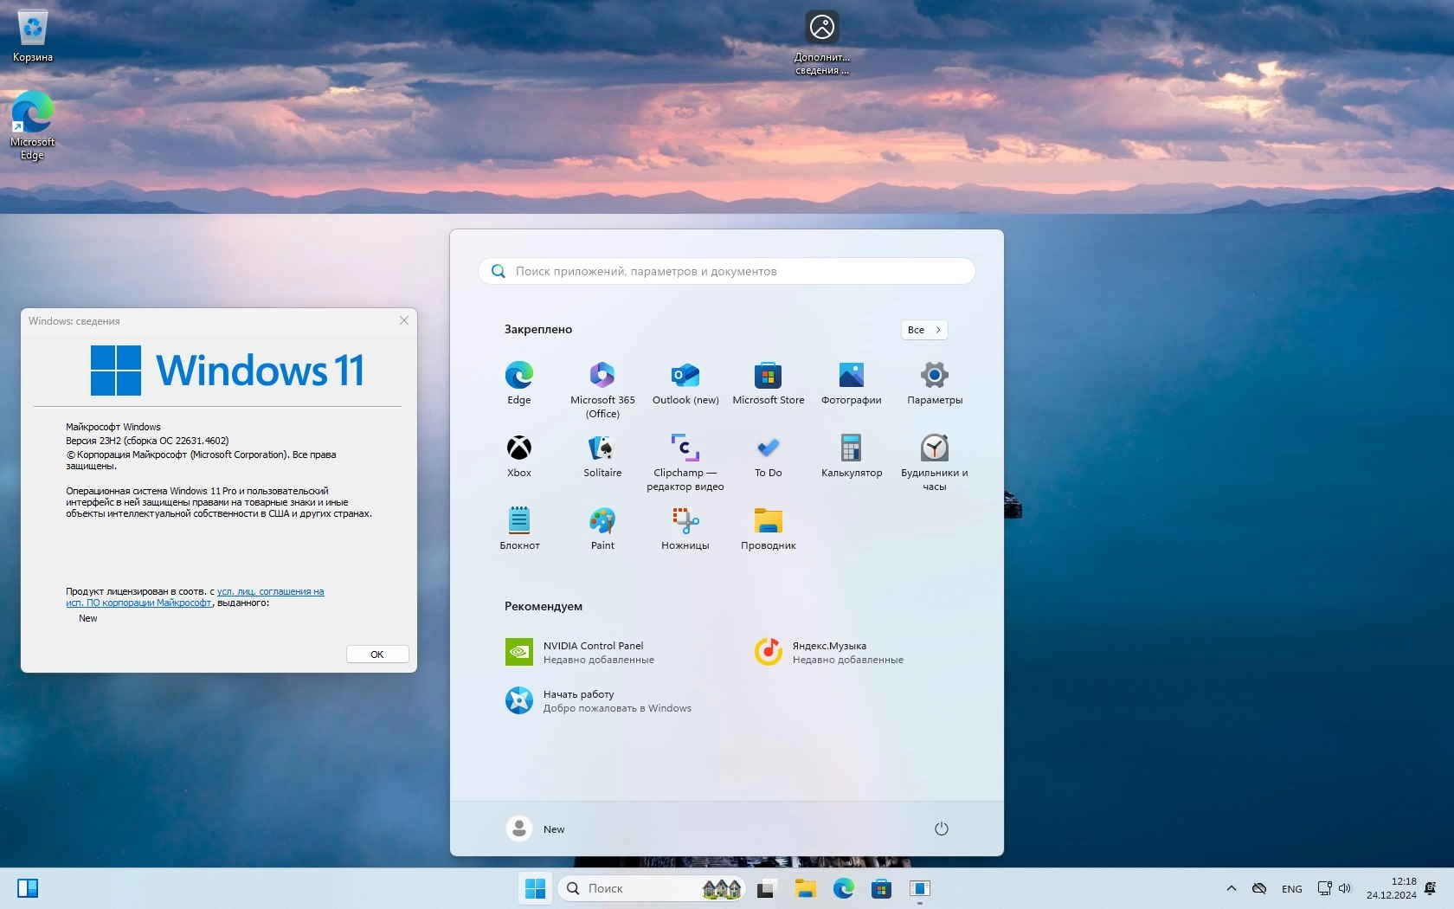Open Параметры settings from Start
The width and height of the screenshot is (1454, 909).
[935, 383]
